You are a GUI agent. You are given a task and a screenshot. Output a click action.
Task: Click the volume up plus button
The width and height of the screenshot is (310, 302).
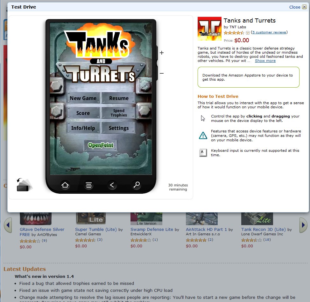click(x=161, y=53)
